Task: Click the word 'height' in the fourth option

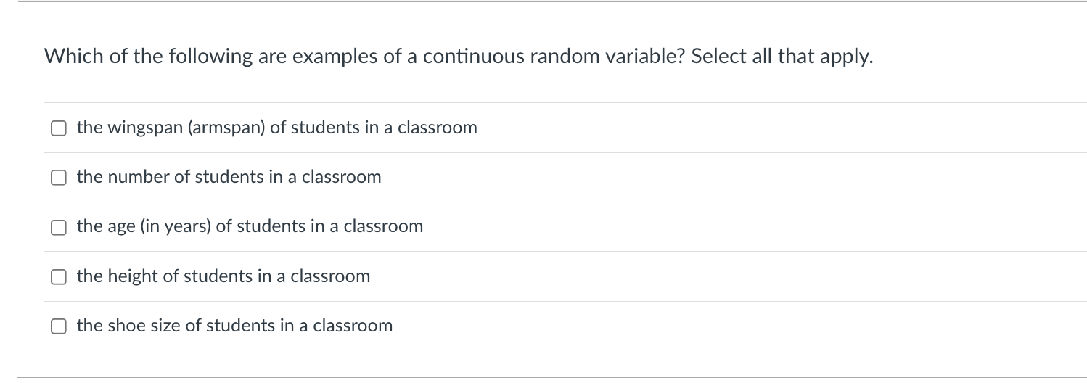Action: pos(132,276)
